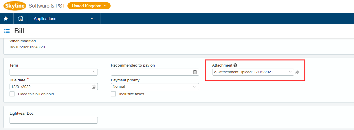This screenshot has height=130, width=354.
Task: Enable the Inclusive taxes checkbox
Action: (113, 94)
